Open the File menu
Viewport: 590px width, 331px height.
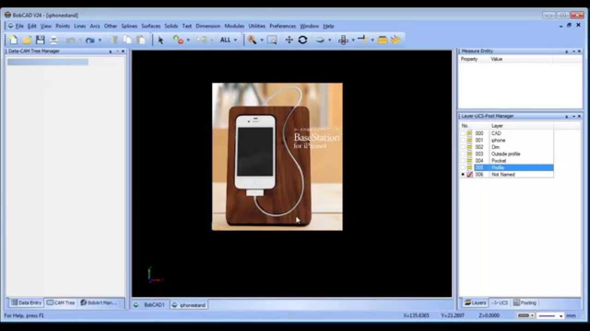19,26
